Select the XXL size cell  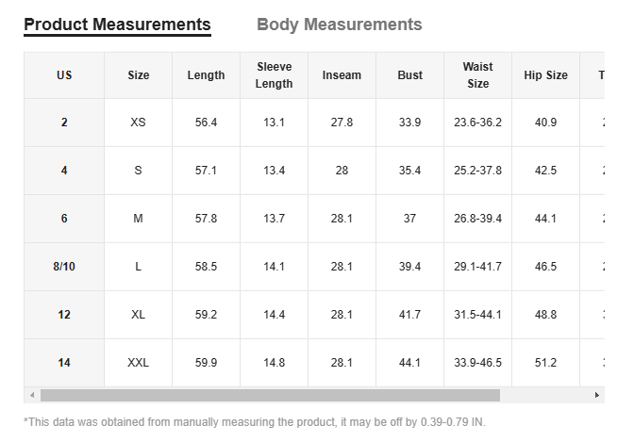pyautogui.click(x=138, y=363)
